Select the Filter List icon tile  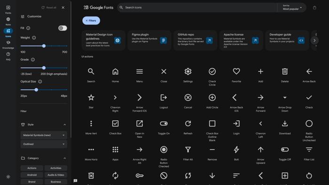pos(309,153)
